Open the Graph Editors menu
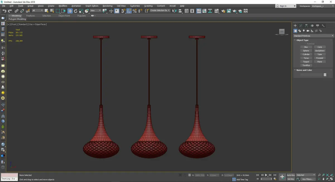 point(92,6)
